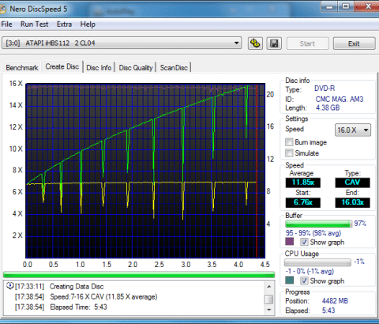379x324 pixels.
Task: Click the log scroll down arrow
Action: pyautogui.click(x=268, y=310)
